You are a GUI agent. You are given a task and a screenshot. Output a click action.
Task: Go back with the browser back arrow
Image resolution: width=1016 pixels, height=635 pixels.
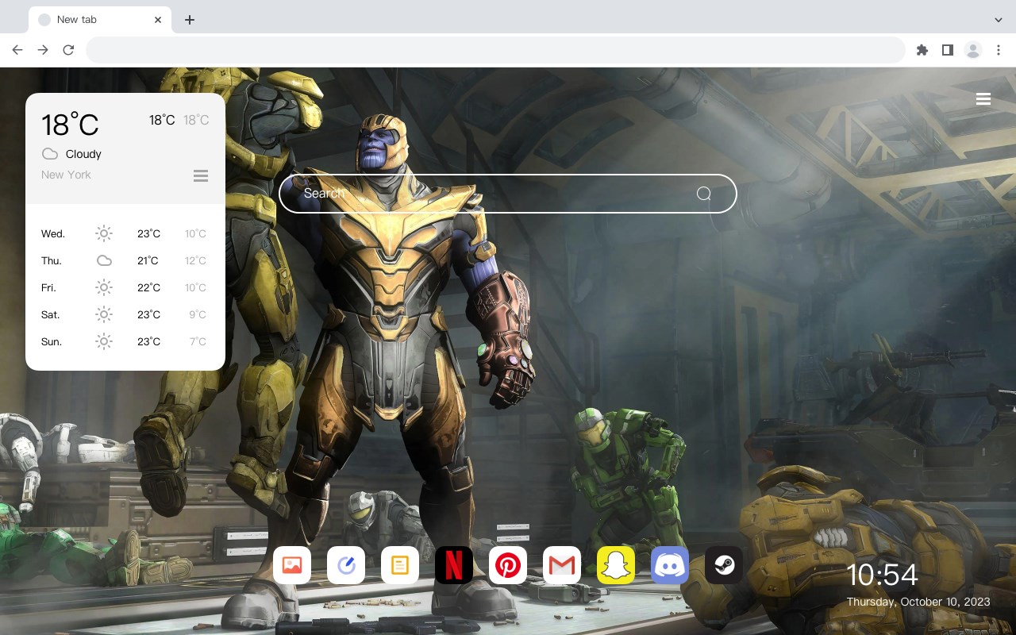click(x=17, y=50)
